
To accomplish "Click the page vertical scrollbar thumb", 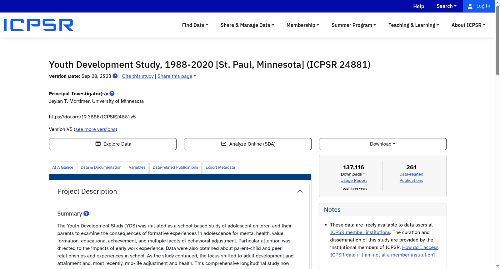I will [497, 41].
